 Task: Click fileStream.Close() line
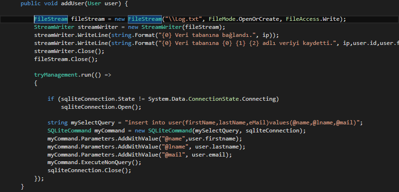coord(66,59)
